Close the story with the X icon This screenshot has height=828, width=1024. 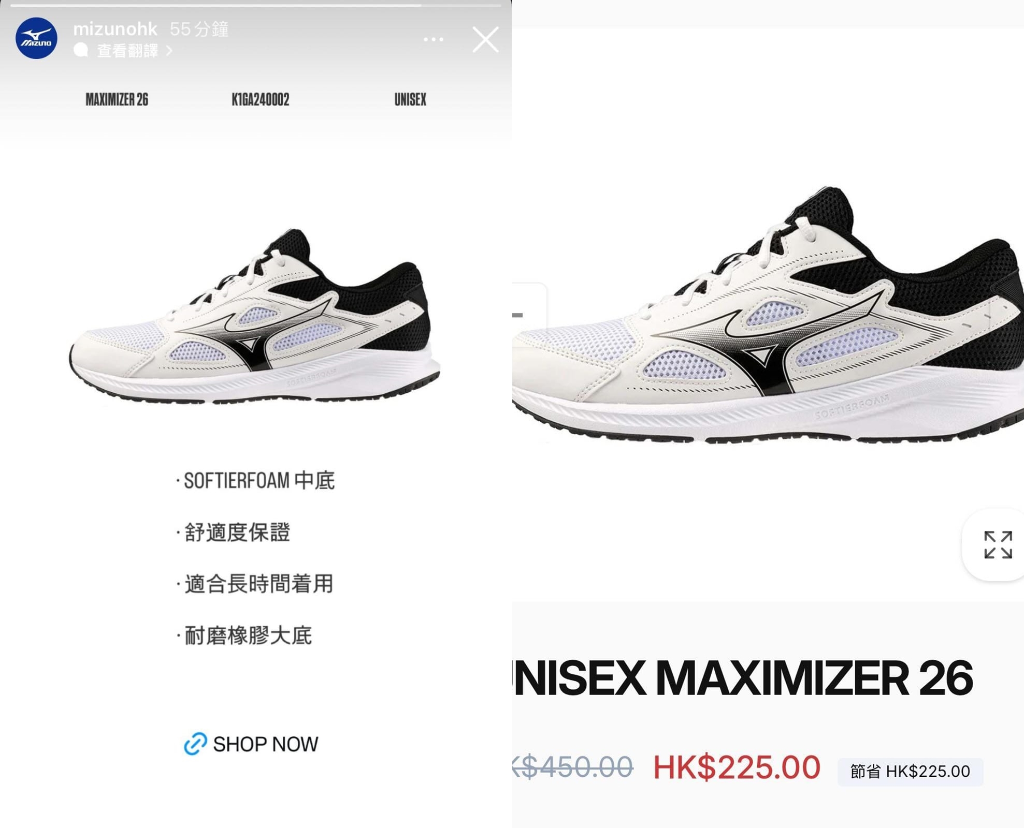485,39
